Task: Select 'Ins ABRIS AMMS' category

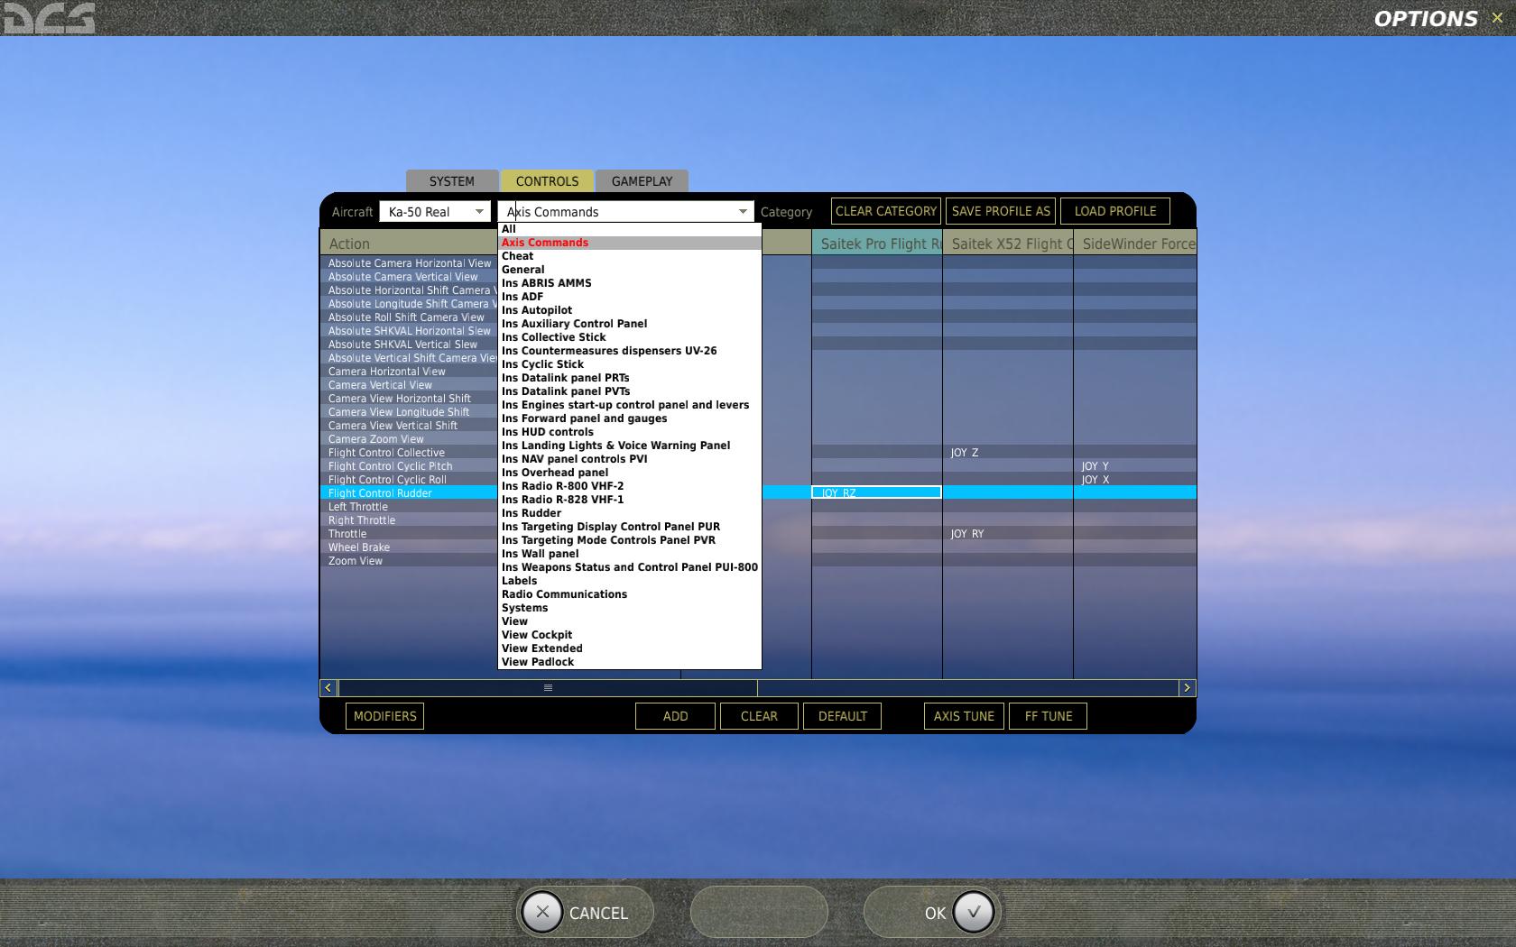Action: (x=630, y=283)
